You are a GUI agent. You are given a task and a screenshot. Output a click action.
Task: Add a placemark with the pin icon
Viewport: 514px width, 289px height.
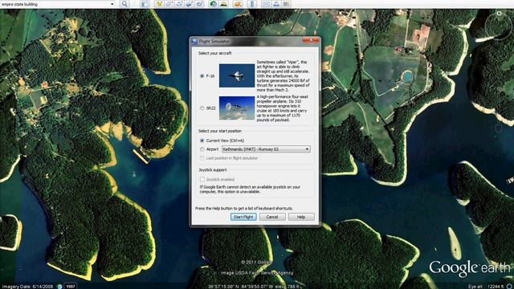pyautogui.click(x=159, y=4)
